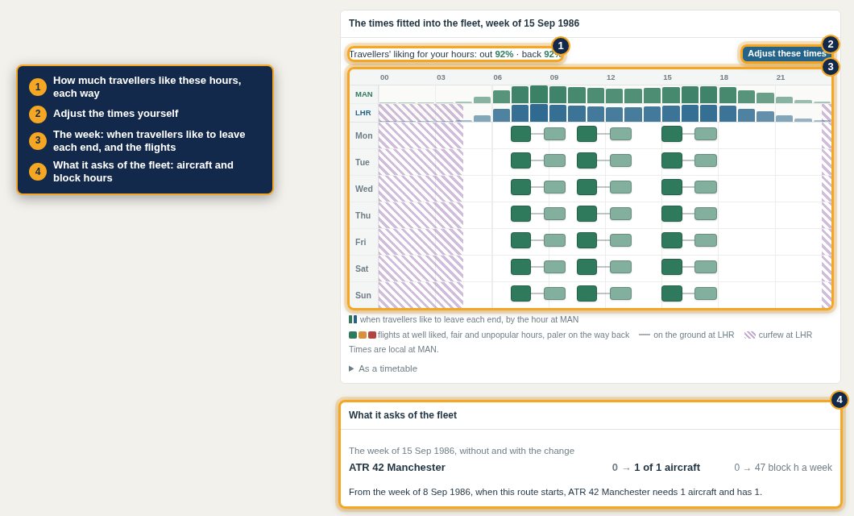Click the 18 hour header

[x=723, y=77]
